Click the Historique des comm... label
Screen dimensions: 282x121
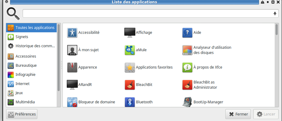tap(35, 46)
